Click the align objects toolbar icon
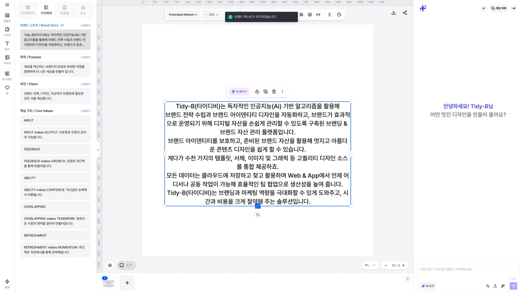The height and width of the screenshot is (294, 523). 302,15
